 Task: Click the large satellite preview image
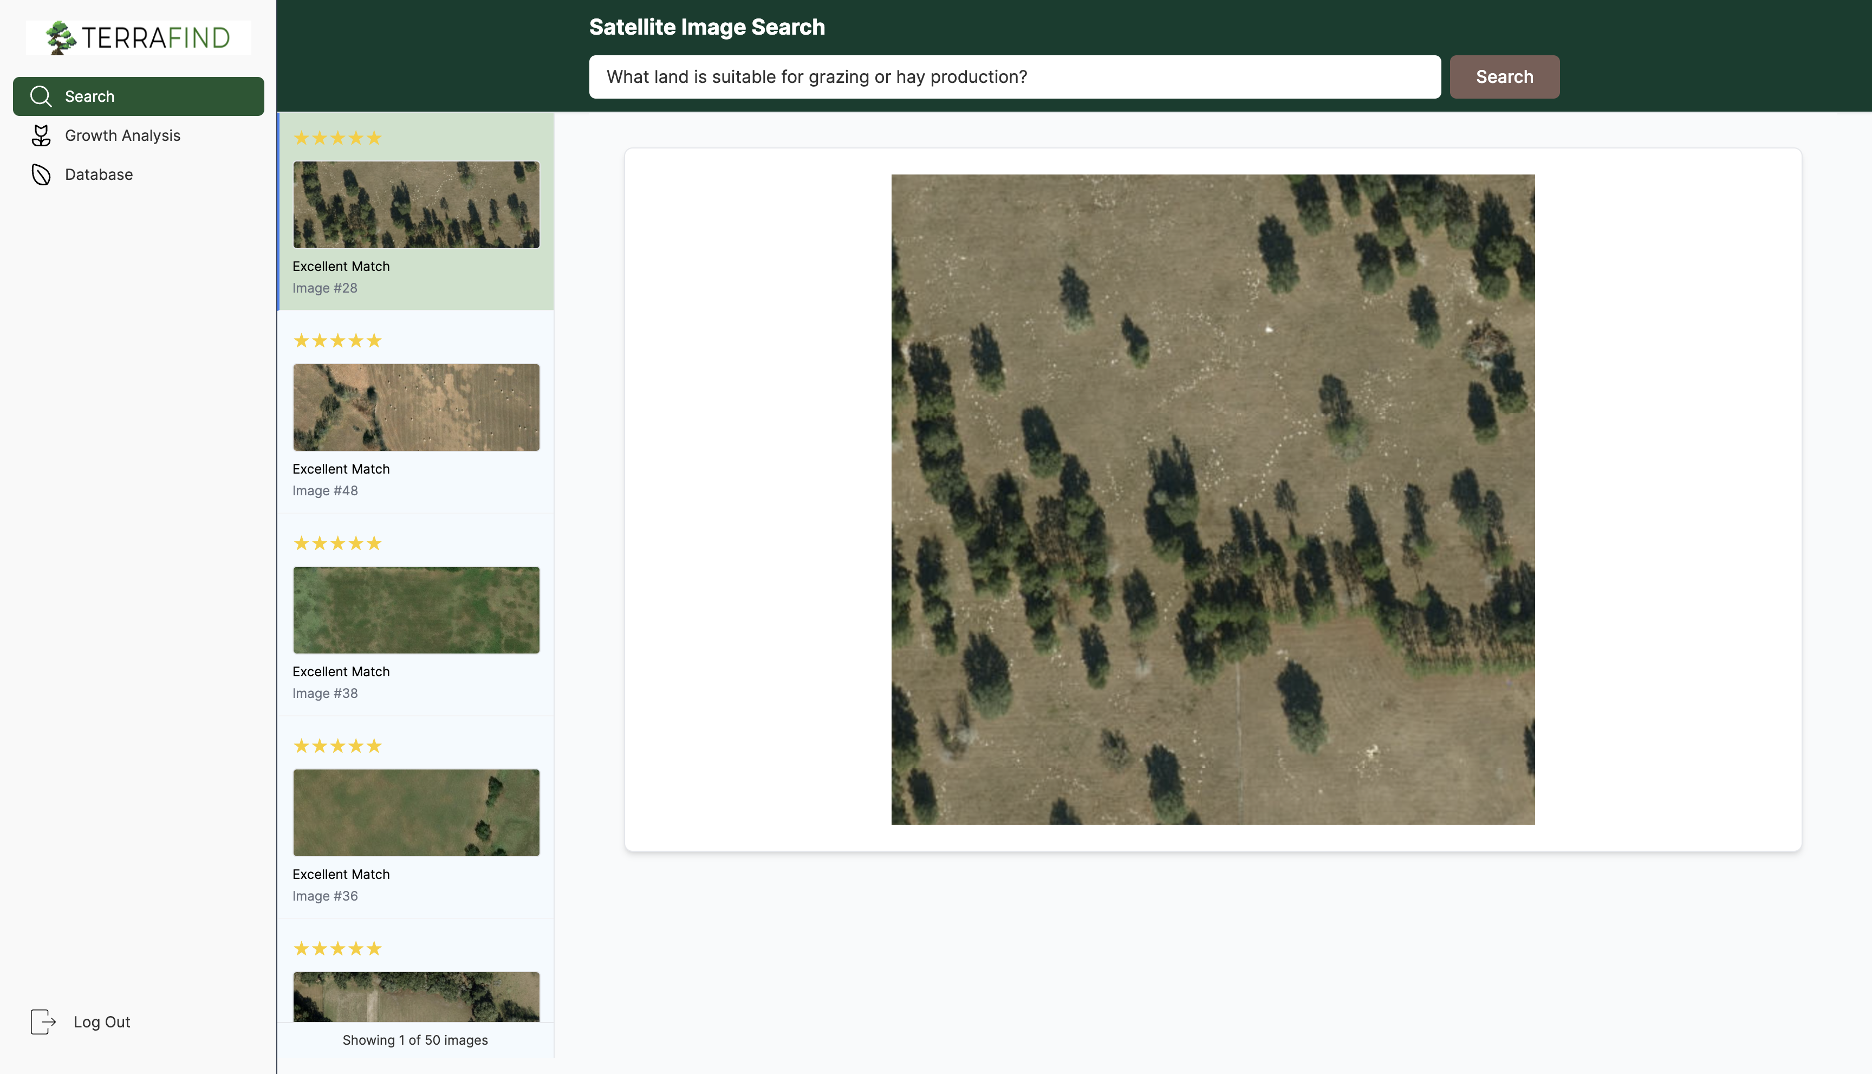click(1212, 500)
